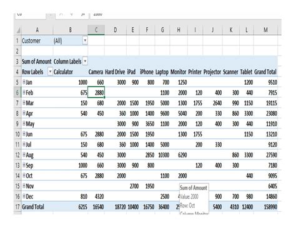Click the Camera column heading
The width and height of the screenshot is (296, 228).
pos(96,72)
